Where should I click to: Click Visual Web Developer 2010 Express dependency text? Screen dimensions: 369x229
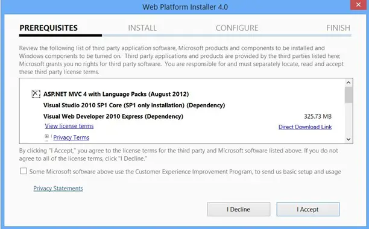113,116
